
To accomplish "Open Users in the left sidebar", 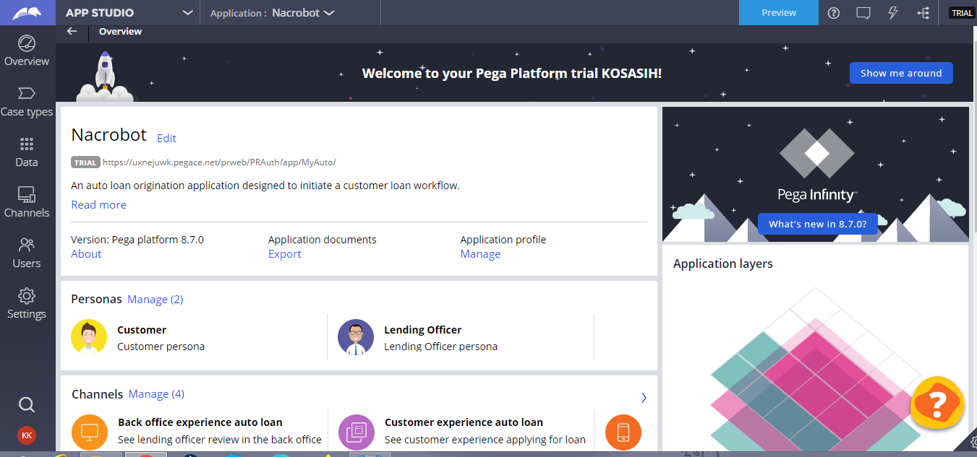I will tap(27, 253).
